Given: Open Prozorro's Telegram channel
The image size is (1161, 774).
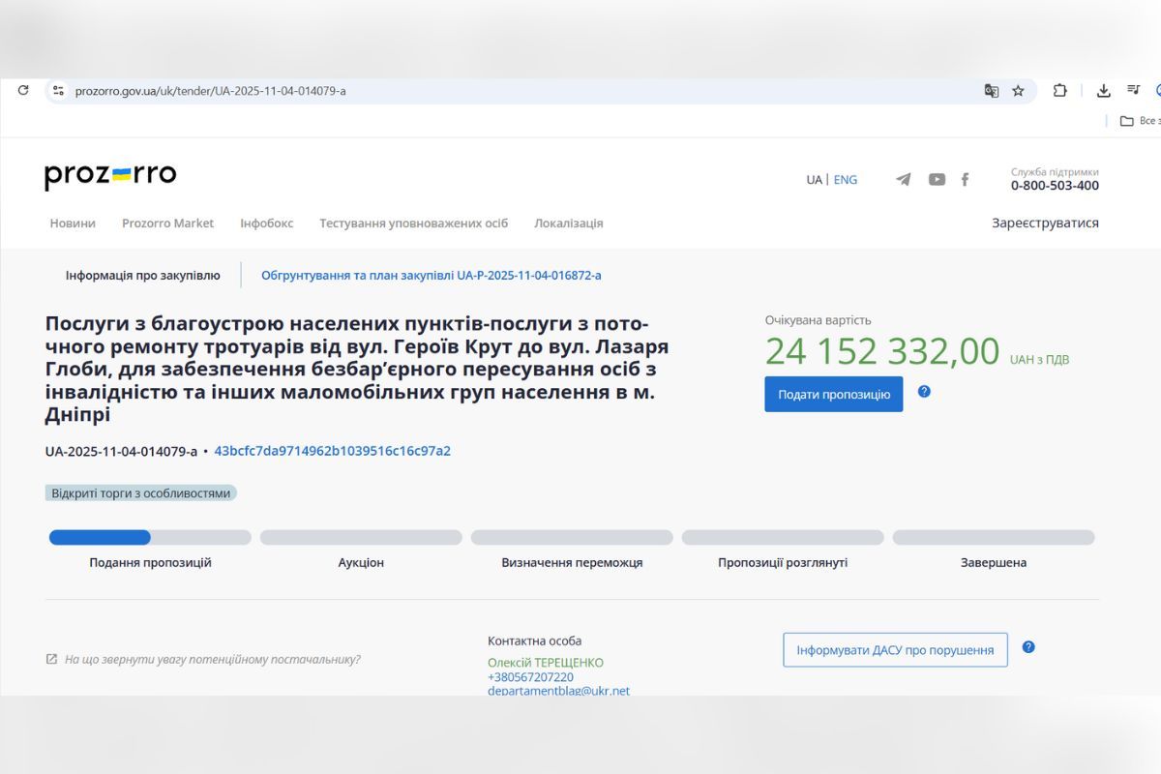Looking at the screenshot, I should tap(902, 179).
